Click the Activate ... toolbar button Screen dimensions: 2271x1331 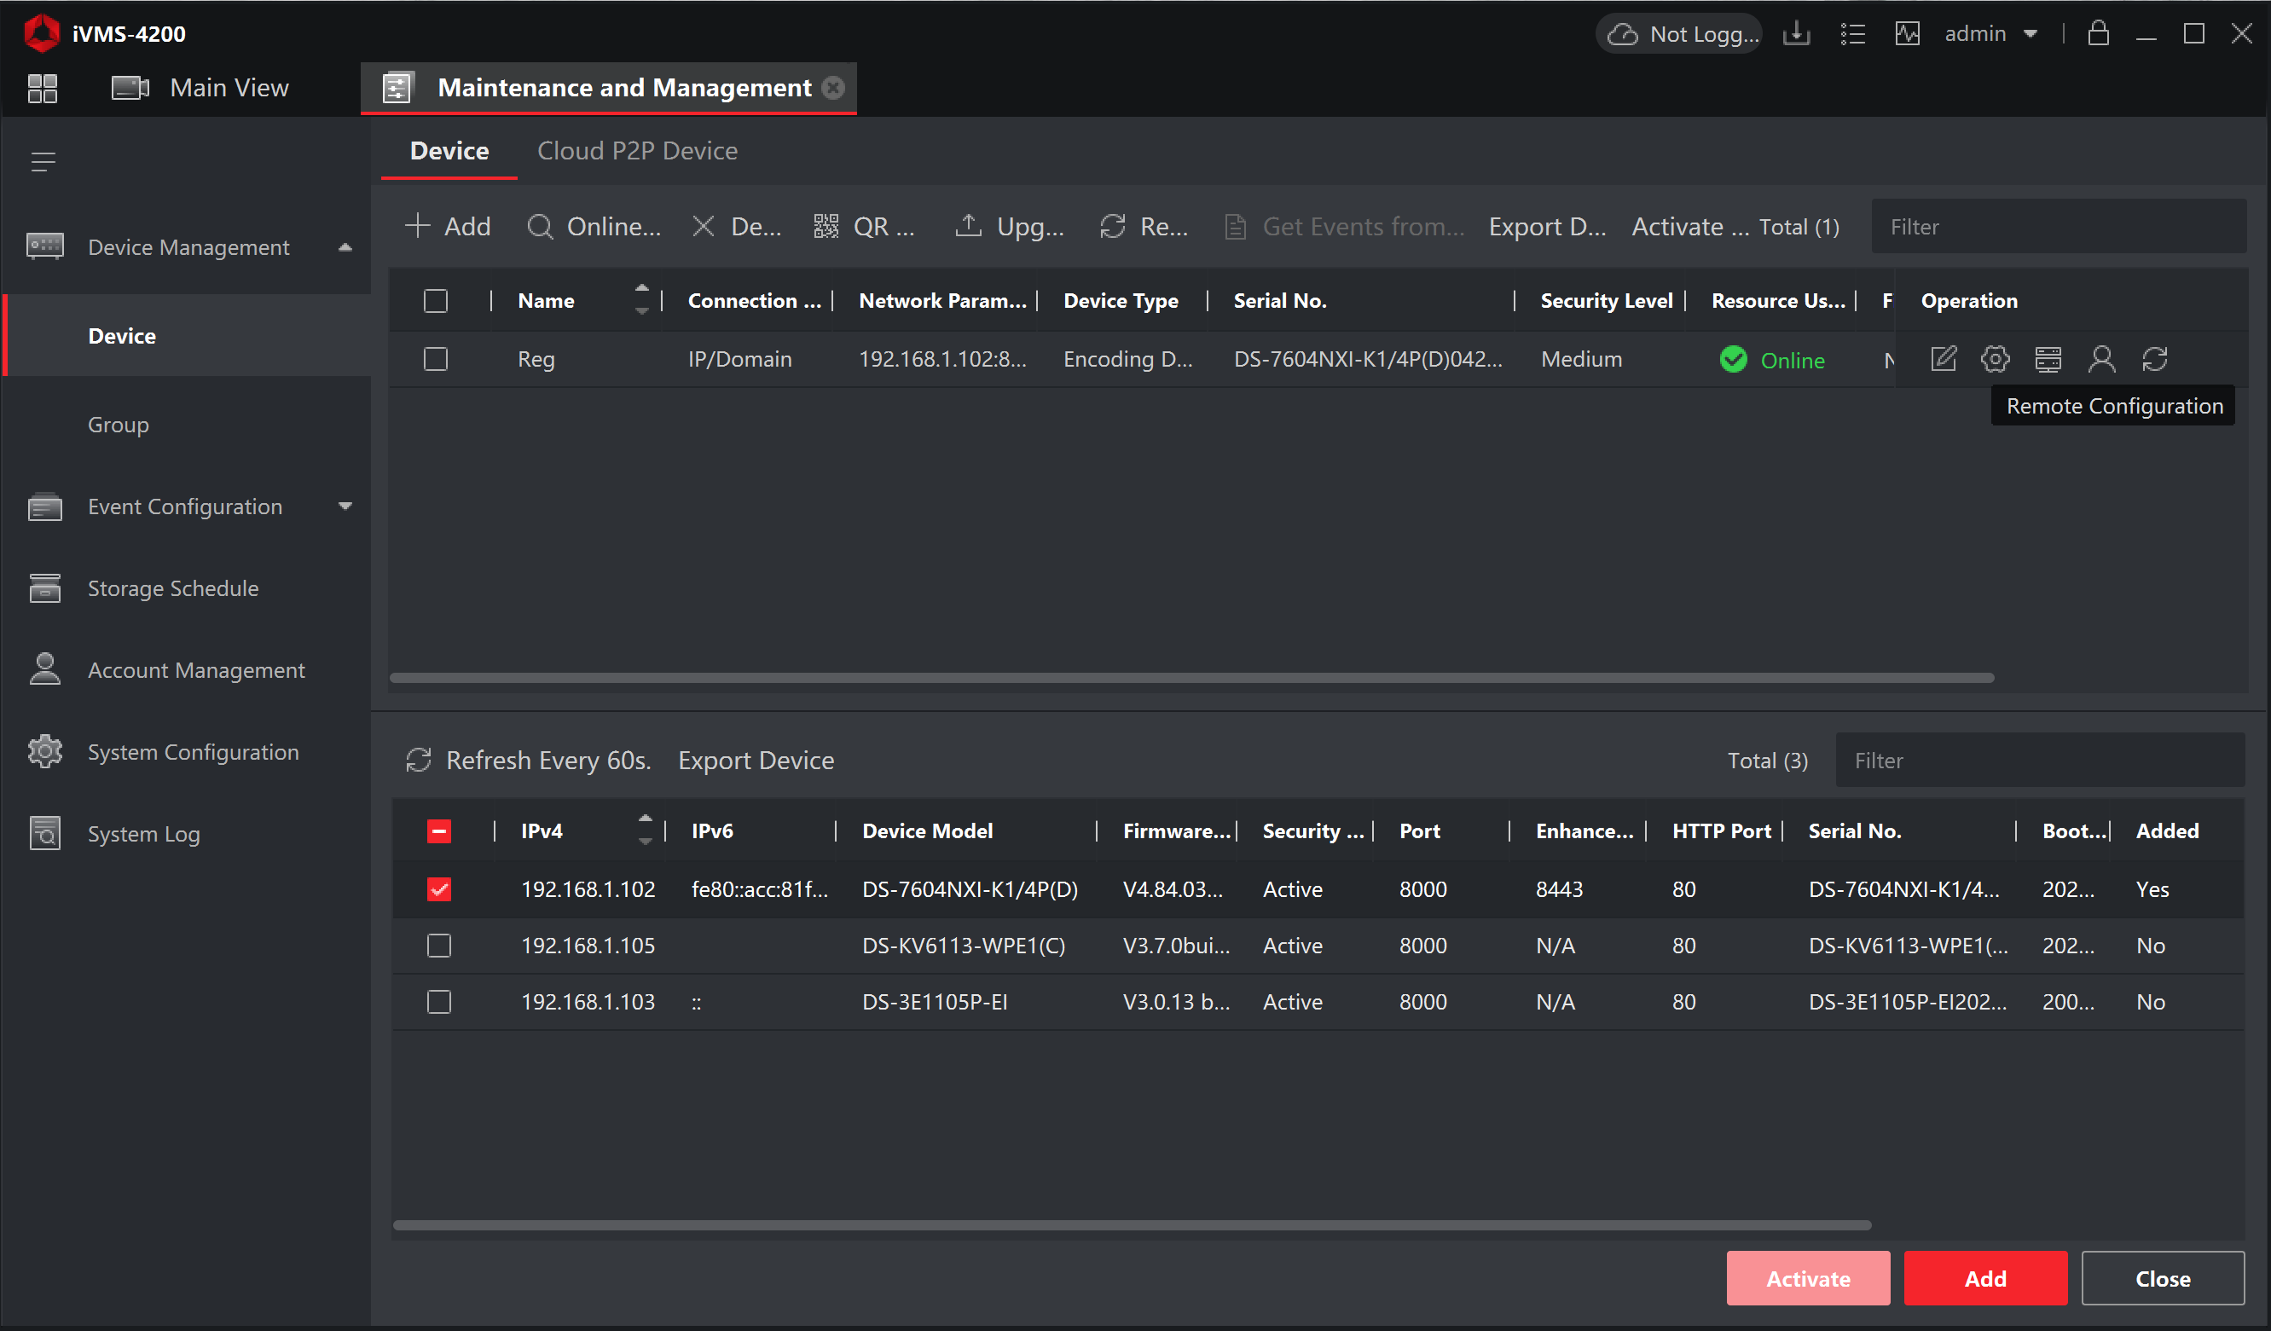tap(1690, 226)
